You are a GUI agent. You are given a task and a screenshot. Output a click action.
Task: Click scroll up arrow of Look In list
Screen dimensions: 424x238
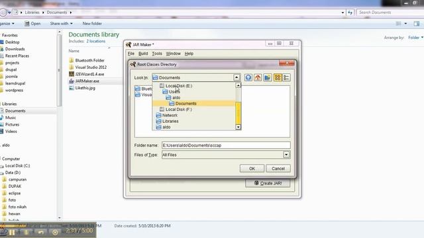pyautogui.click(x=238, y=85)
